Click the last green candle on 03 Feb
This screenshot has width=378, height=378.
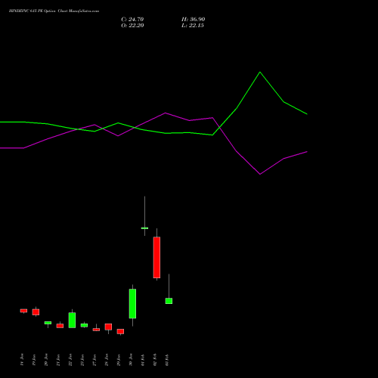[x=169, y=301]
